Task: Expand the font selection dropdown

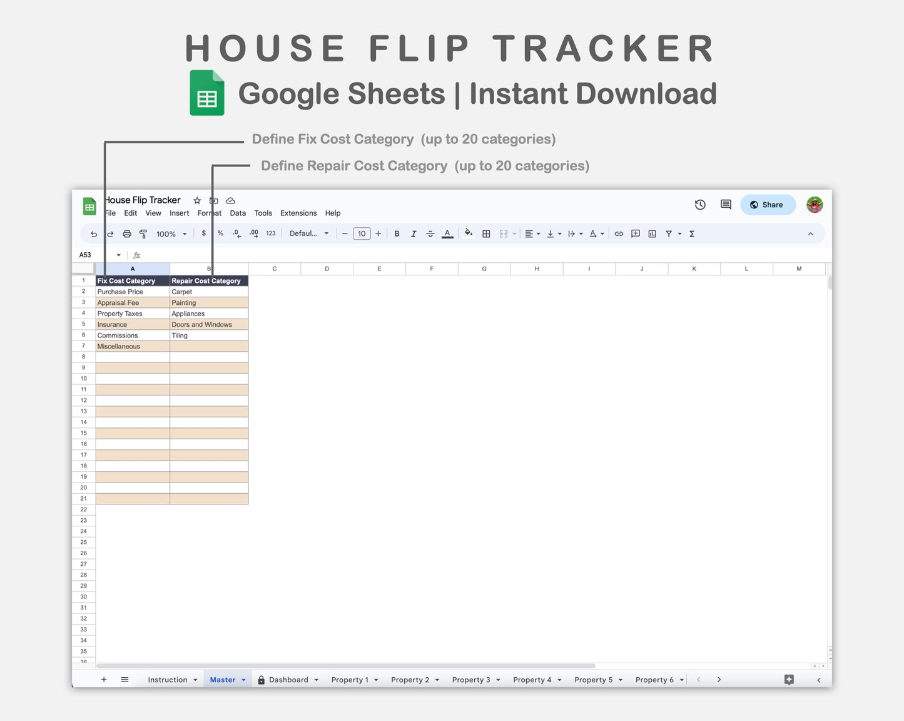Action: pos(308,233)
